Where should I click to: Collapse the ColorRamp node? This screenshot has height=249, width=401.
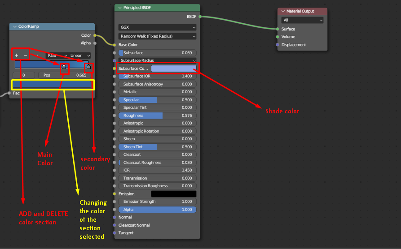coord(15,26)
